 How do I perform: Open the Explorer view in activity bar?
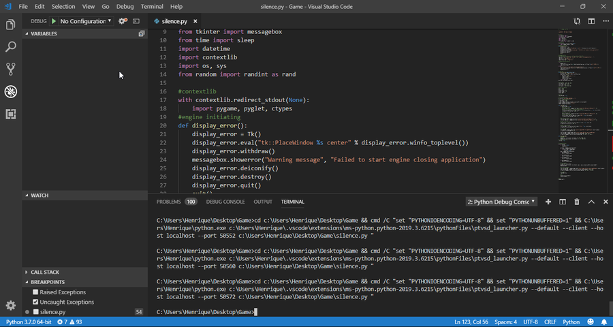tap(10, 25)
